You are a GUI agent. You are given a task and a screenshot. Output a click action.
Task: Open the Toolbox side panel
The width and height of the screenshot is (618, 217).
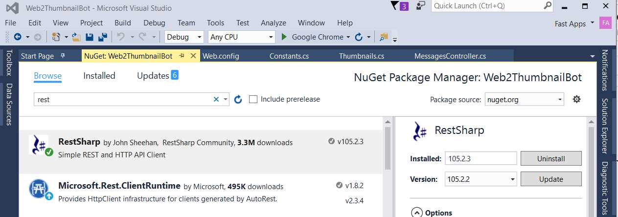[x=8, y=63]
